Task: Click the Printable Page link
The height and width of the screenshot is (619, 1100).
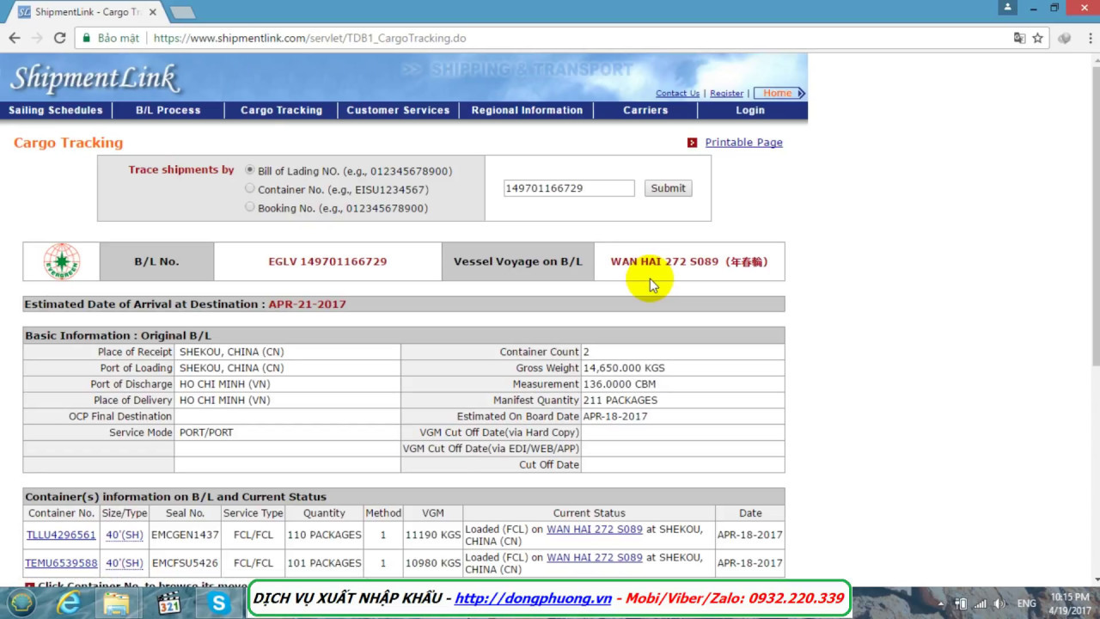Action: tap(743, 143)
